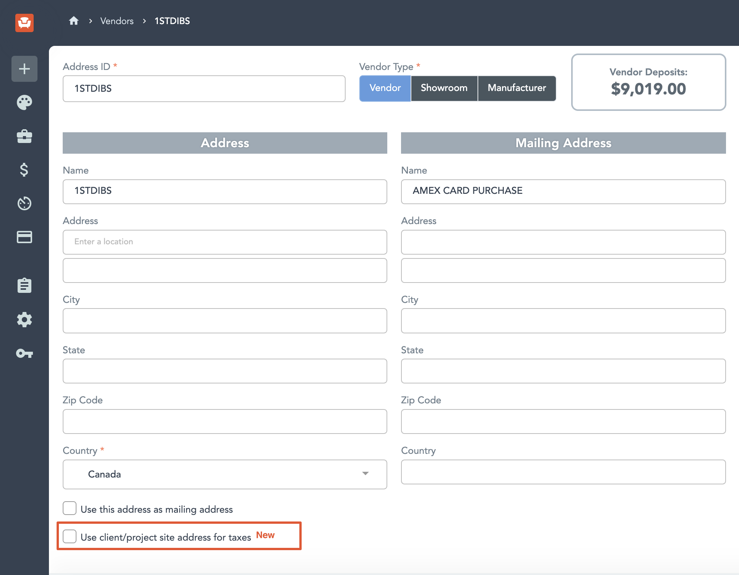Click the Address section City field

(x=225, y=321)
